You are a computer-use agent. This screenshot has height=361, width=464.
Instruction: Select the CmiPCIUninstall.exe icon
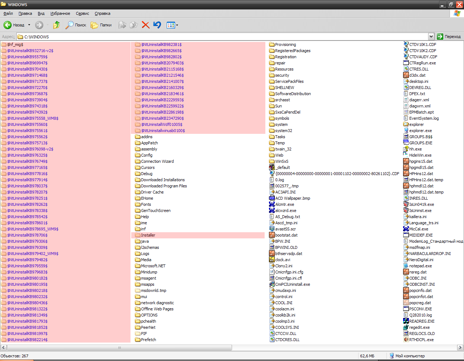click(x=272, y=284)
